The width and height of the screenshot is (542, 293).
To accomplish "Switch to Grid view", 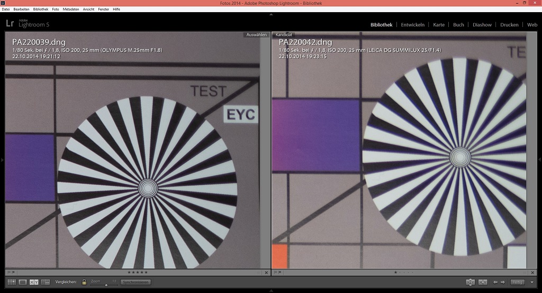I will click(11, 282).
